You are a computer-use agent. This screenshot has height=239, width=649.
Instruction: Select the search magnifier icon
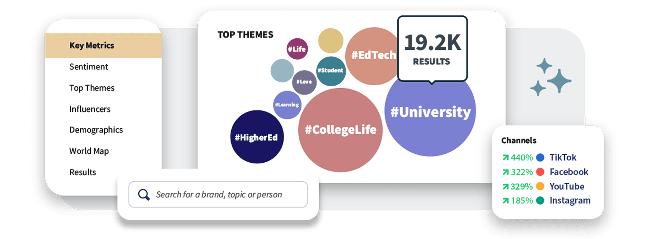pyautogui.click(x=144, y=194)
